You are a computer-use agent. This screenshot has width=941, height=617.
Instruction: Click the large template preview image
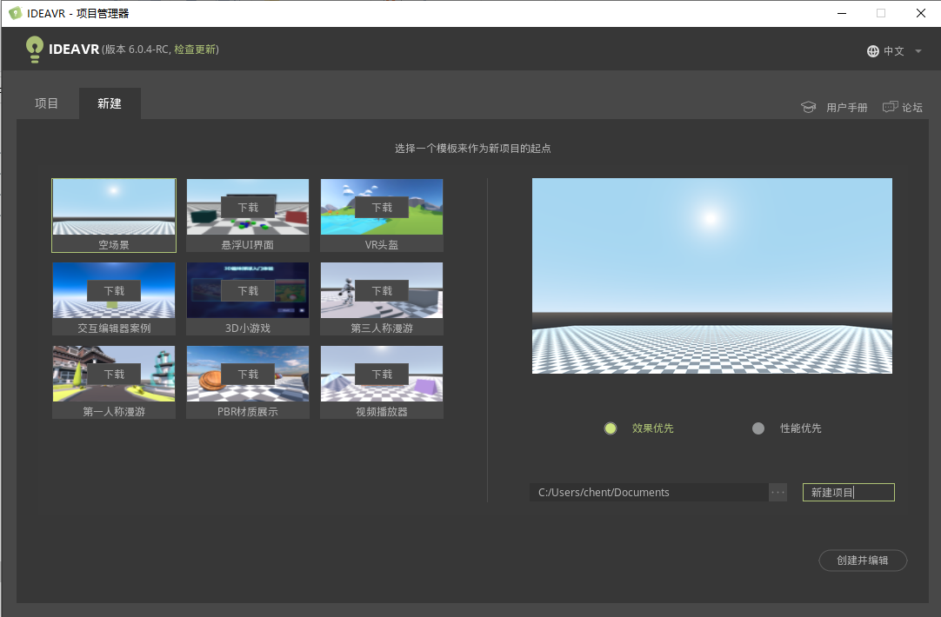(711, 275)
